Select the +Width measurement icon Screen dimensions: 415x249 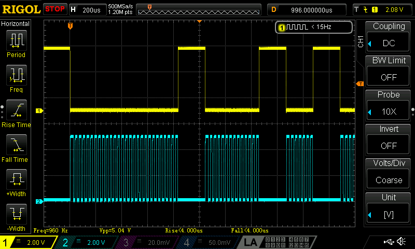click(x=17, y=179)
